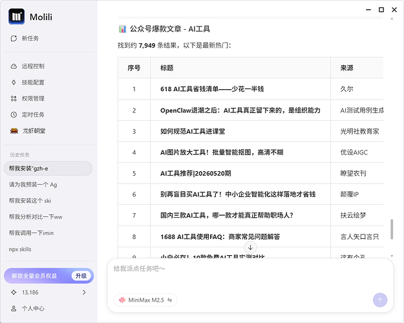Click source cell 瞭望农刊
The image size is (404, 323).
353,173
